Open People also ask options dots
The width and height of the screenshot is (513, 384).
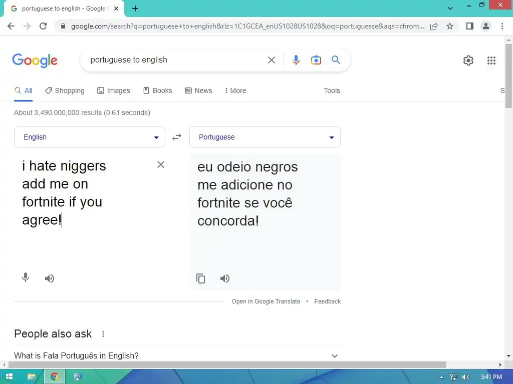pos(103,334)
